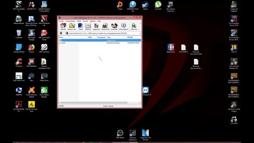254x143 pixels.
Task: Expand the archive path dropdown arrow
Action: tap(140, 33)
